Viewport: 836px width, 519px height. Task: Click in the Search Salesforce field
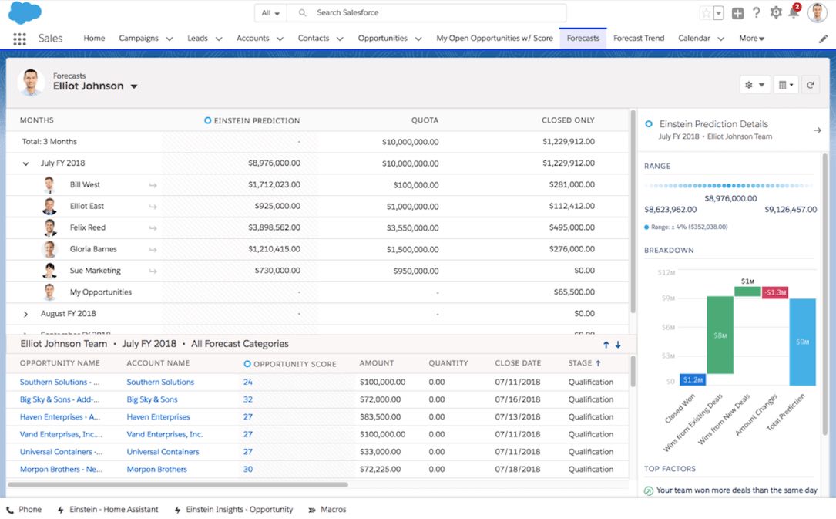pos(431,13)
